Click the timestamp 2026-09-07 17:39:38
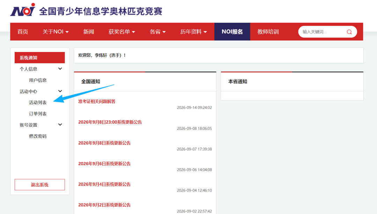Screen dimensions: 377x214 (x=194, y=149)
